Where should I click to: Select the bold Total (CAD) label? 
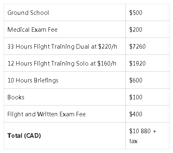[x=24, y=136]
